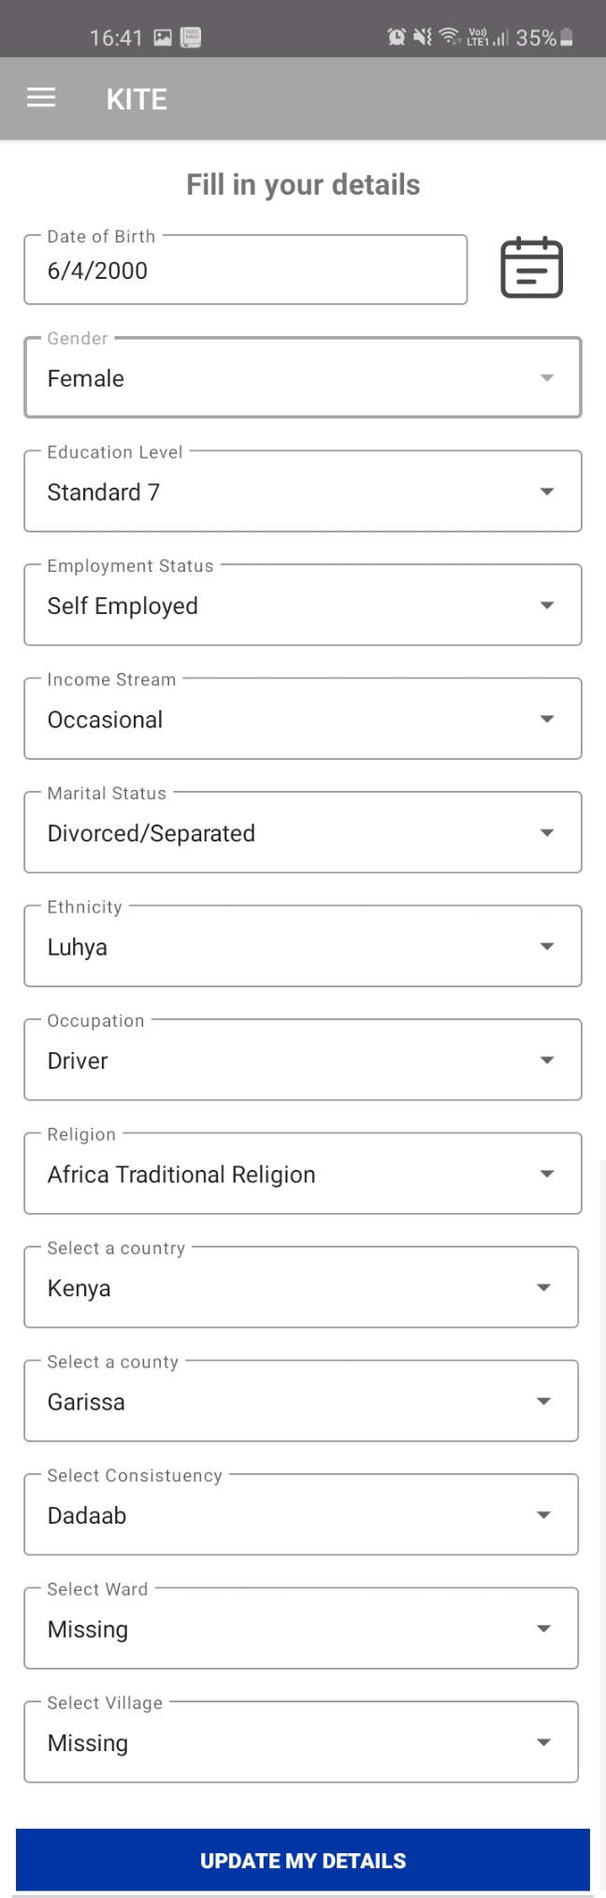606x1898 pixels.
Task: Open the navigation drawer menu
Action: pos(40,97)
